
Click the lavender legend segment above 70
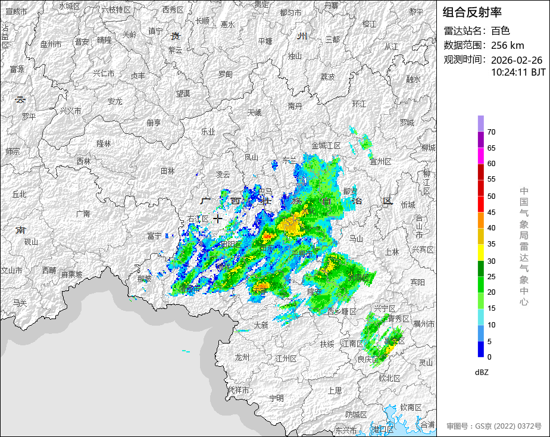[x=480, y=123]
